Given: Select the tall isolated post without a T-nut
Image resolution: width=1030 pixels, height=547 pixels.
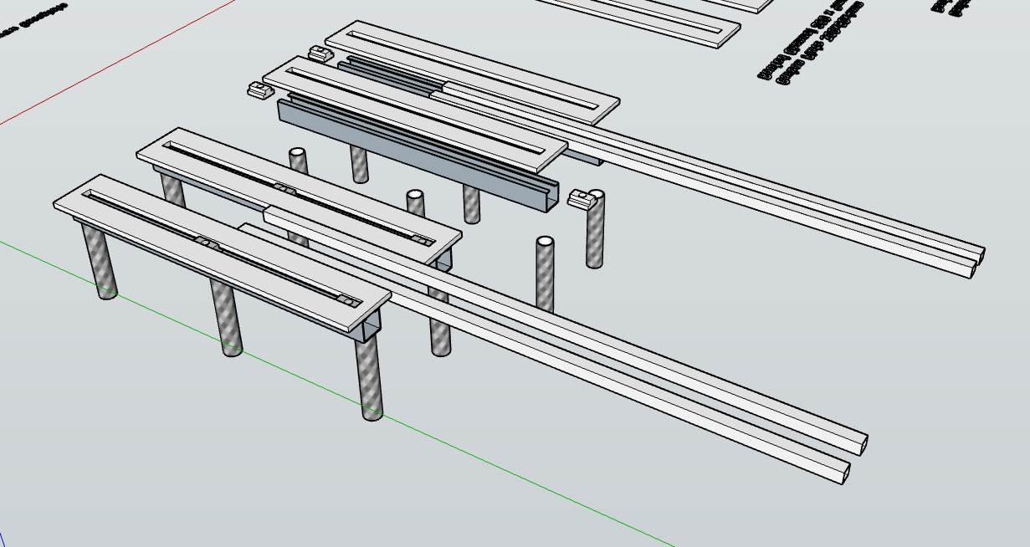Looking at the screenshot, I should point(545,274).
